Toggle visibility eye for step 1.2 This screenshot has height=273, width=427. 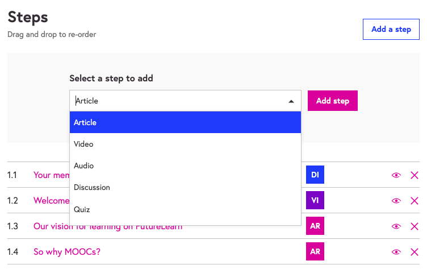pos(396,201)
